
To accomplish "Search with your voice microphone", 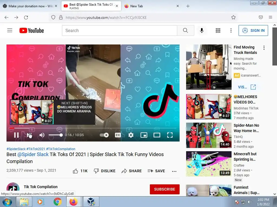I will click(202, 30).
